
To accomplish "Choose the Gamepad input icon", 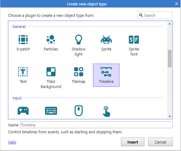I will [23, 111].
